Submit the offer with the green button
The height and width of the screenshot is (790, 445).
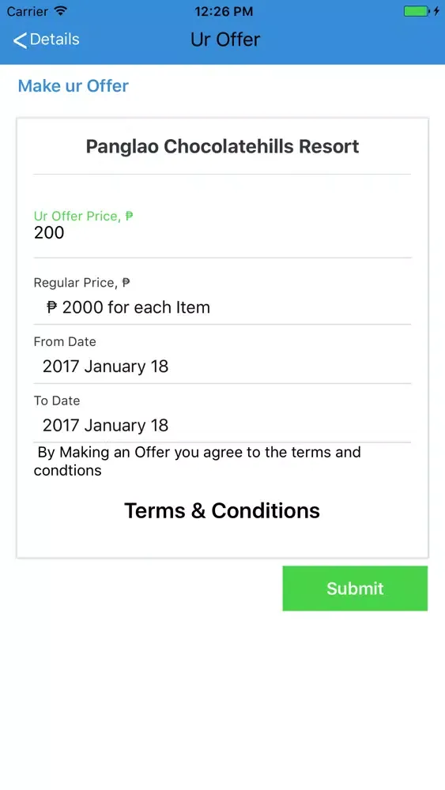(x=355, y=588)
